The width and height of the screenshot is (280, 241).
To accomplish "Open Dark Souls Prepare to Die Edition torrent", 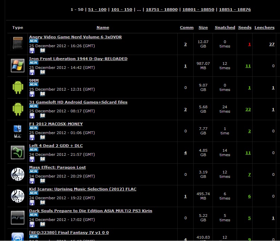I will click(x=91, y=211).
